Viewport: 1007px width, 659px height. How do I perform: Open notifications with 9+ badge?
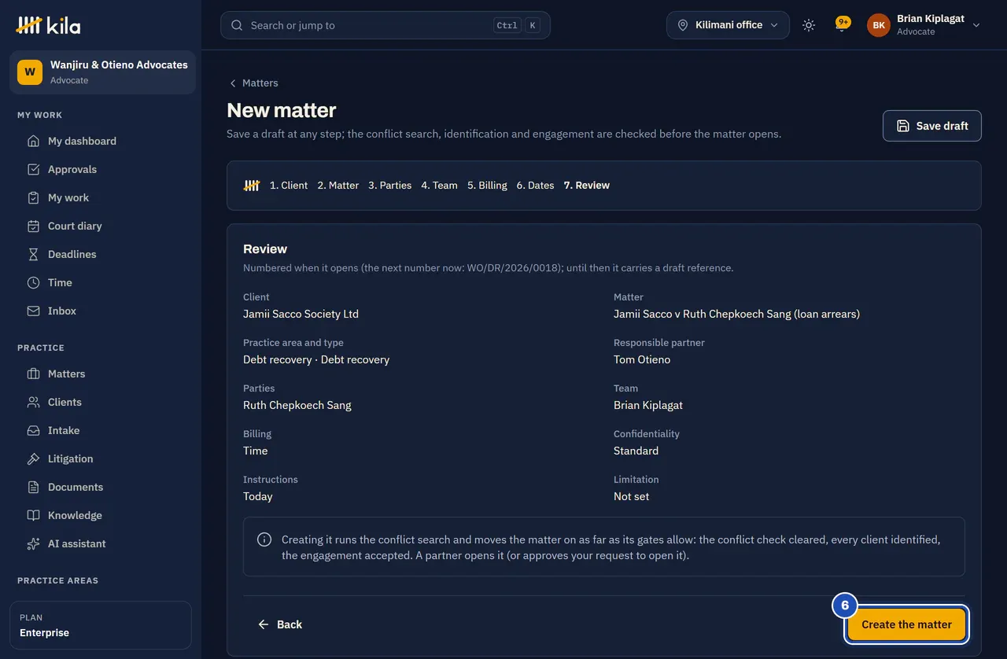click(x=842, y=25)
